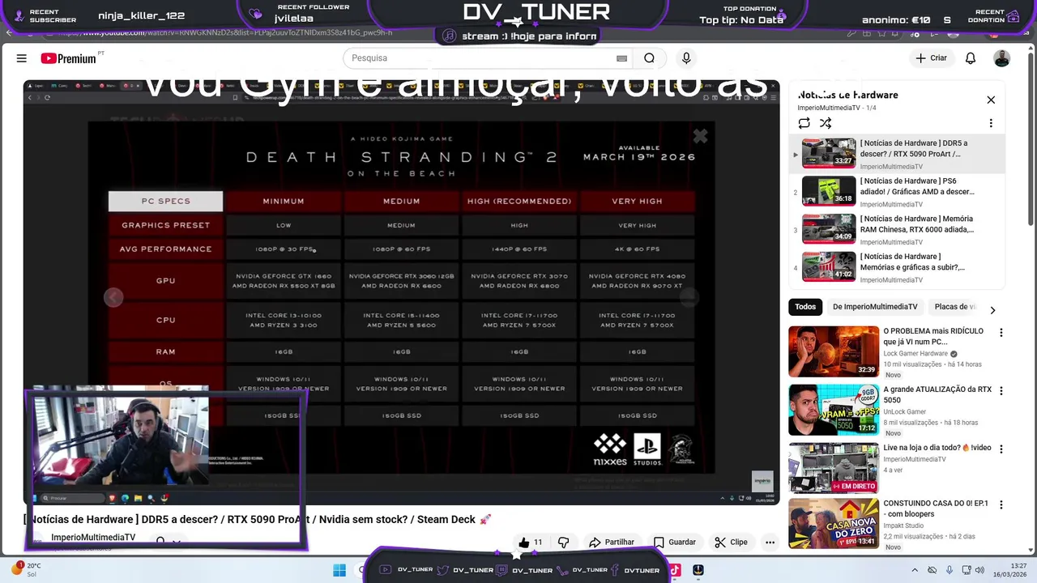1037x583 pixels.
Task: Select the Placas de vídeo filter chip
Action: point(955,307)
